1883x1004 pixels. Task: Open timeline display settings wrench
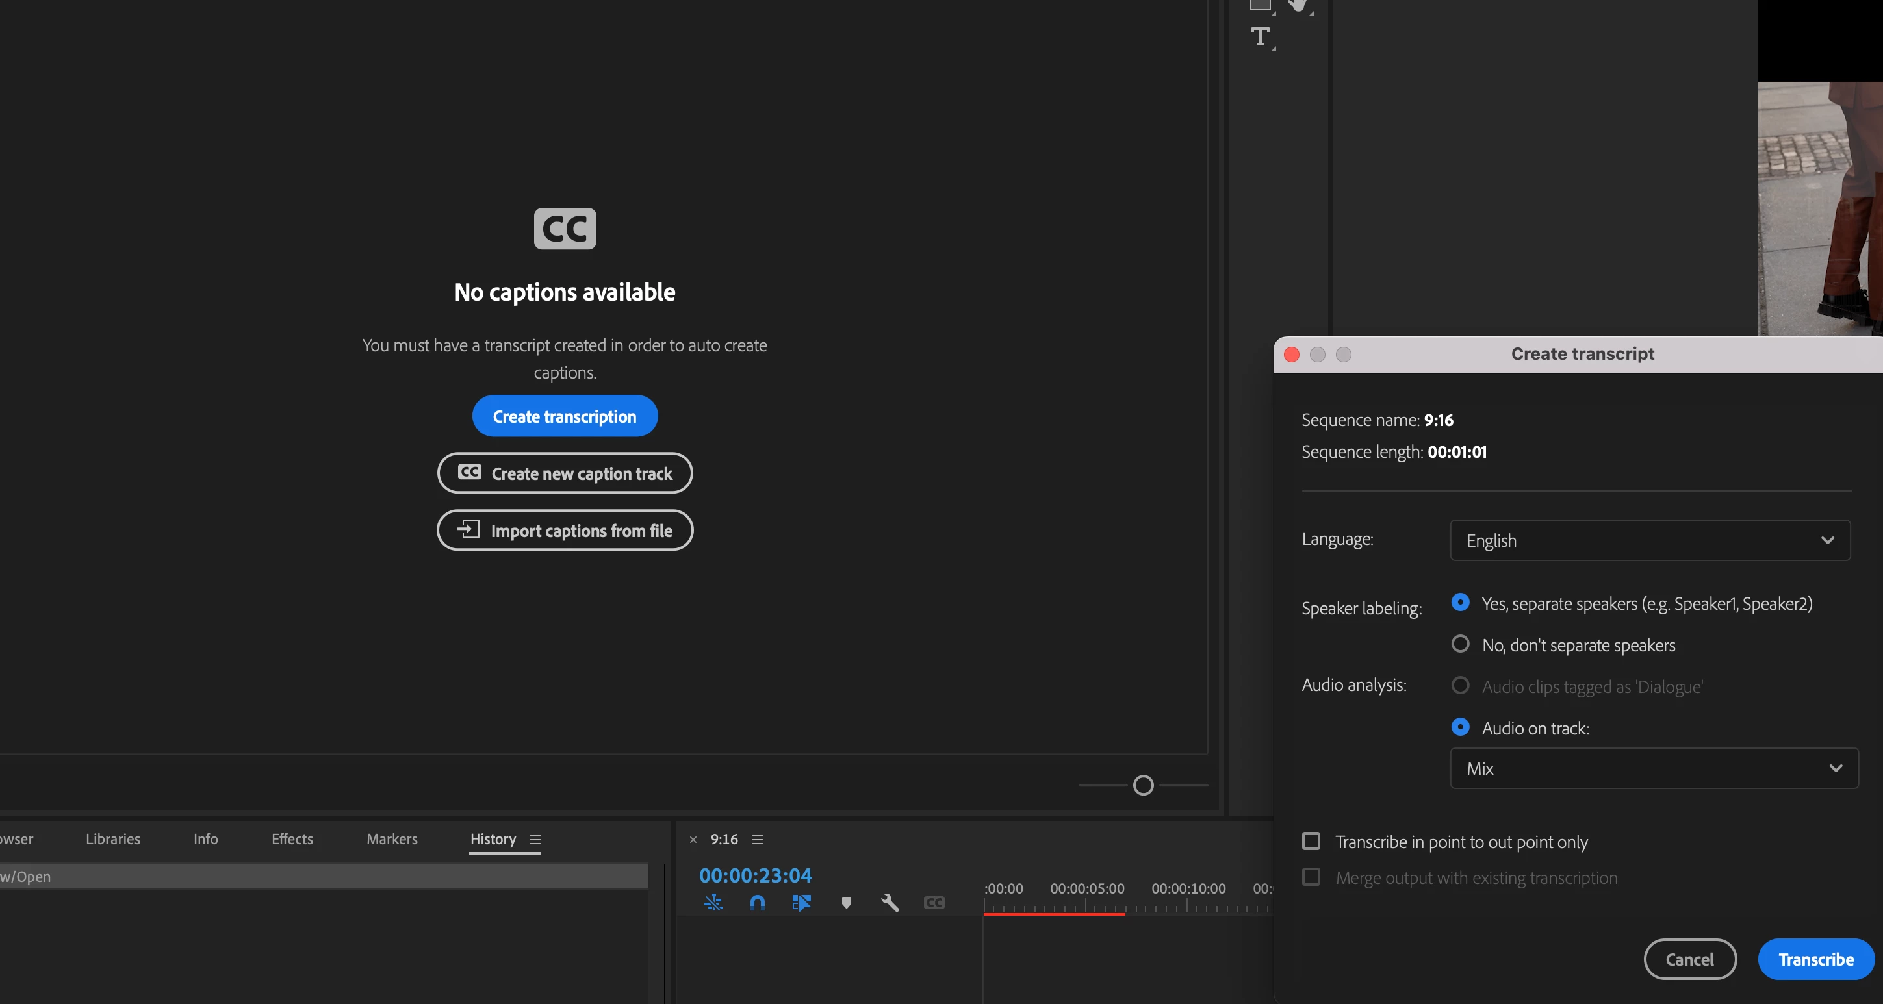[x=890, y=903]
